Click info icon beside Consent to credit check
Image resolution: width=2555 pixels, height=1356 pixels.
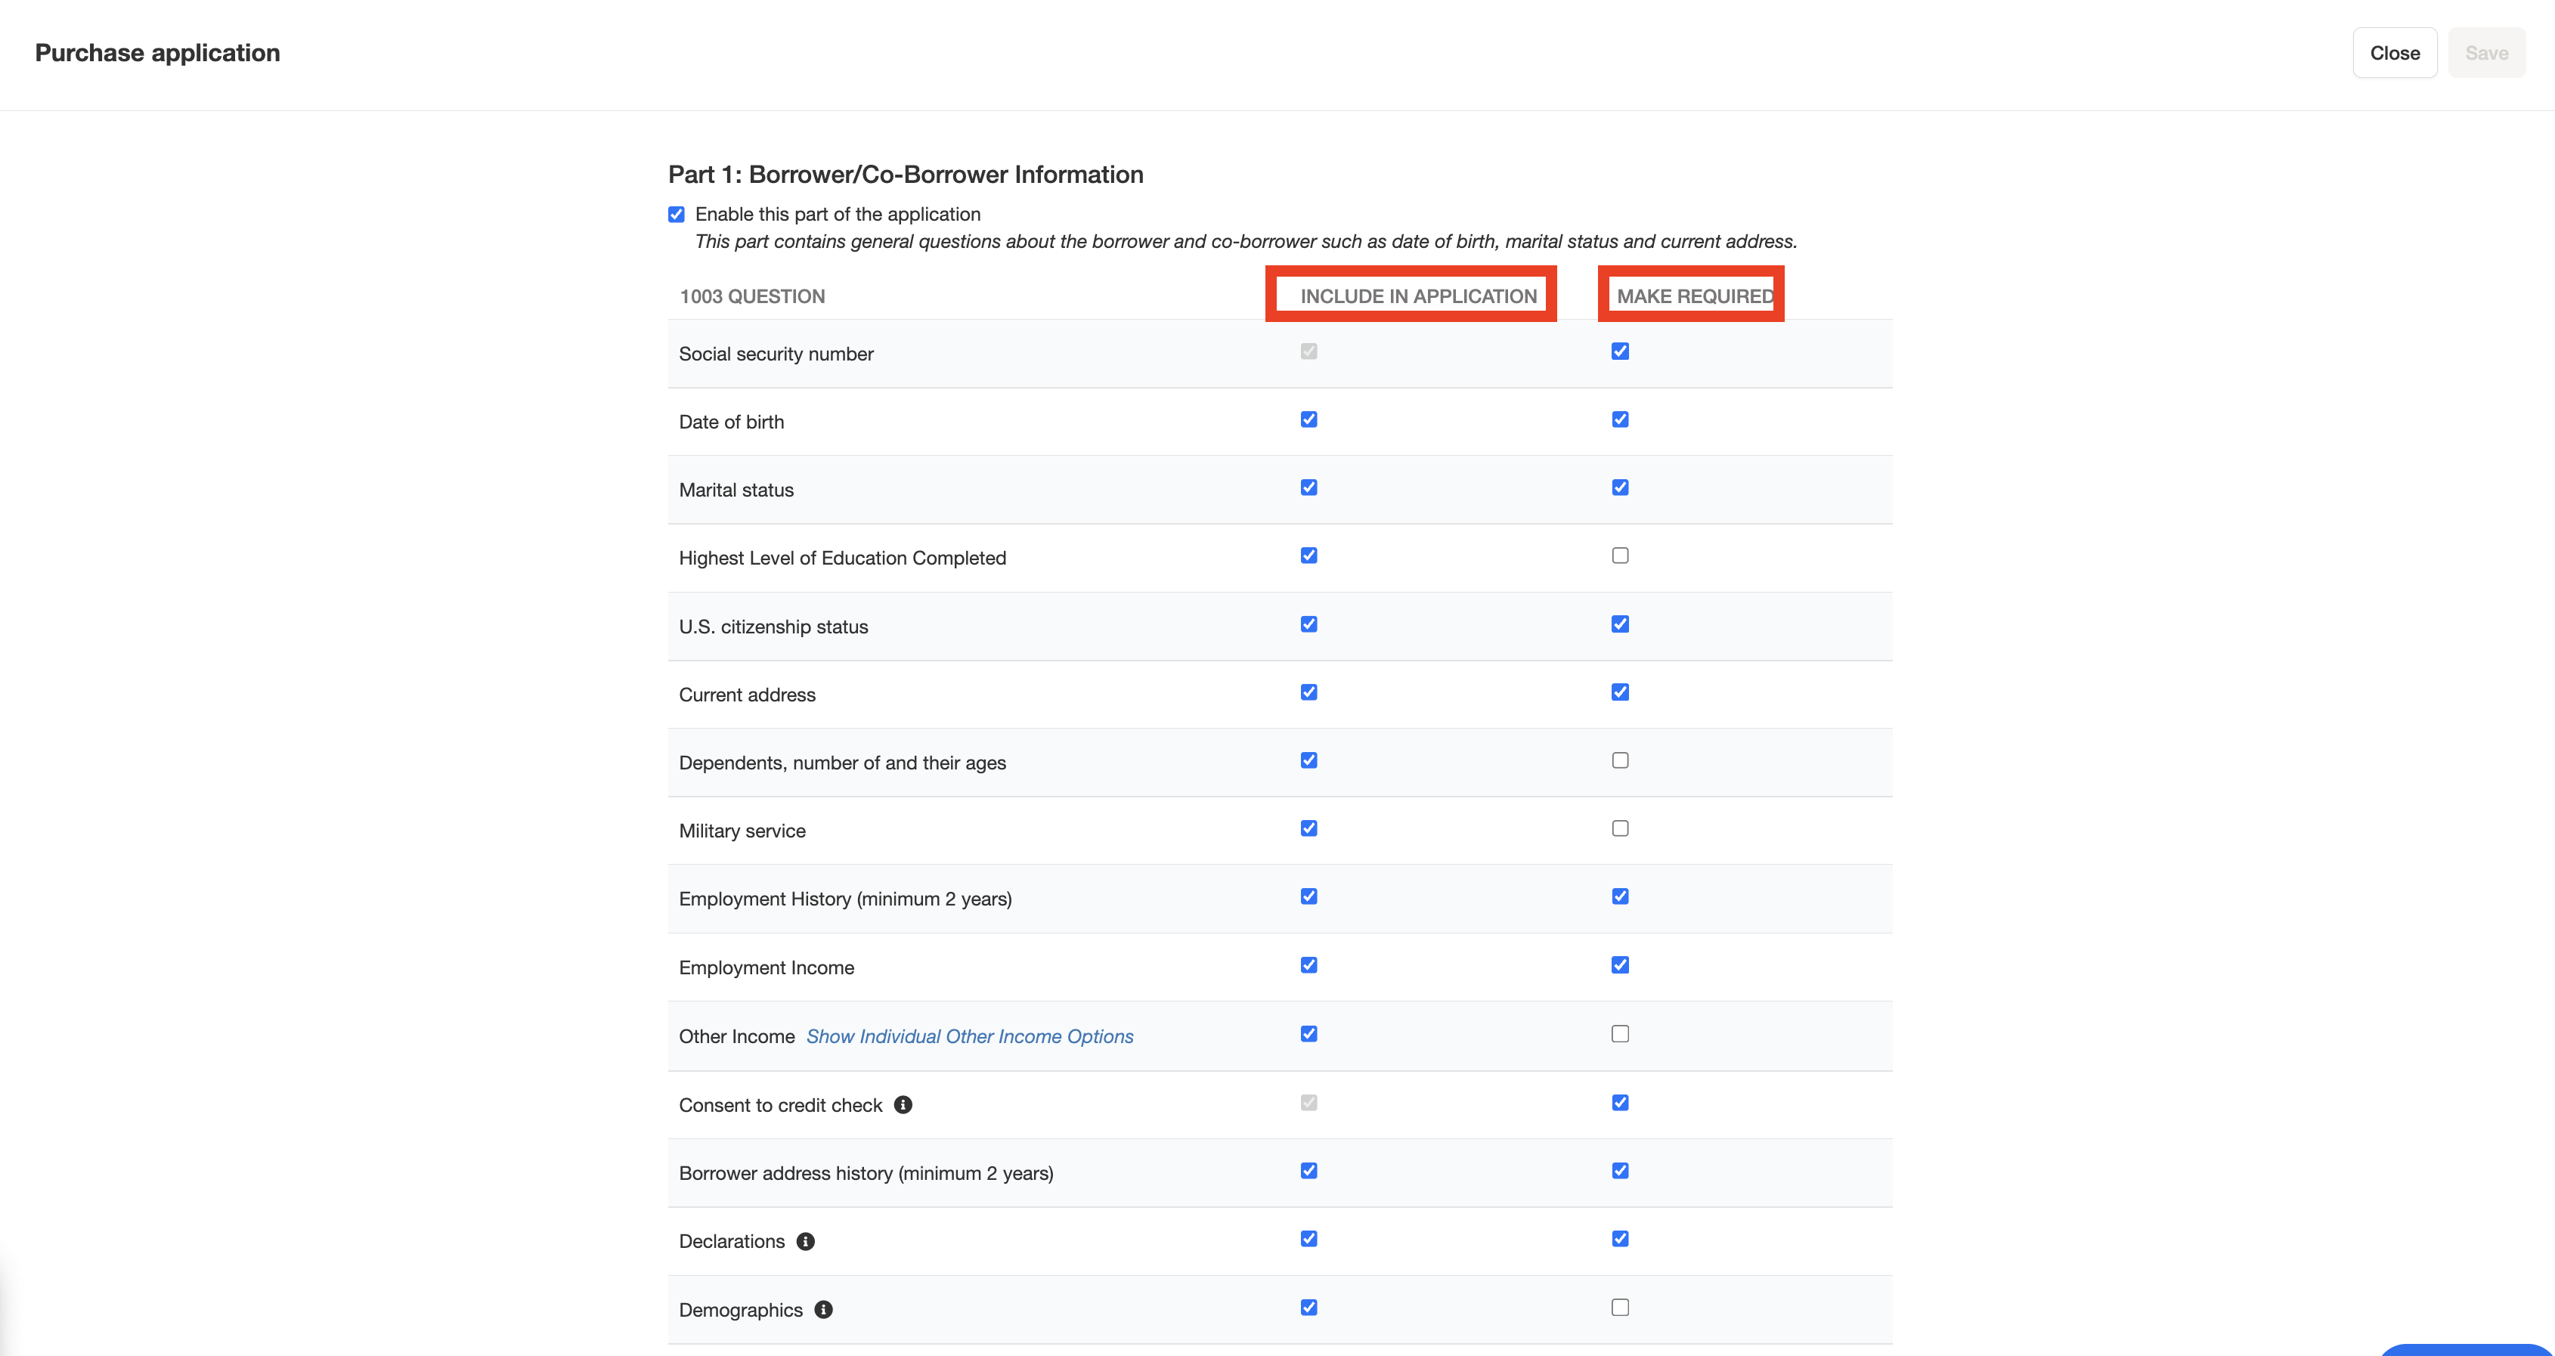[x=903, y=1104]
